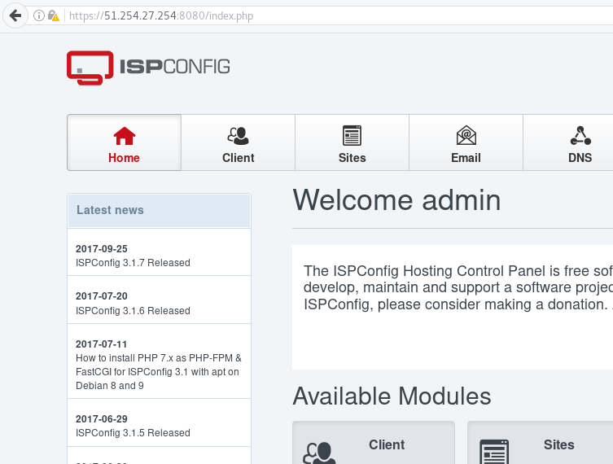This screenshot has width=613, height=464.
Task: Open the Client module card icon
Action: [x=319, y=453]
